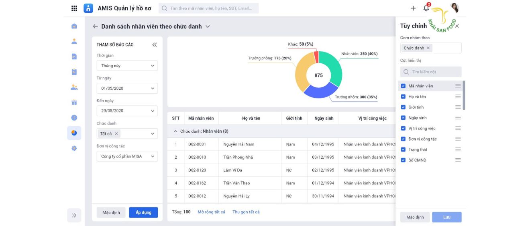Click the Mở rộng tất cả link
This screenshot has height=226, width=530.
click(212, 212)
